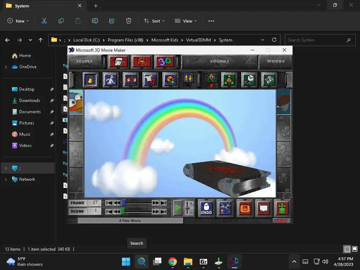Viewport: 360px width, 270px height.
Task: Open the film-strip action browser tool
Action: 131,80
